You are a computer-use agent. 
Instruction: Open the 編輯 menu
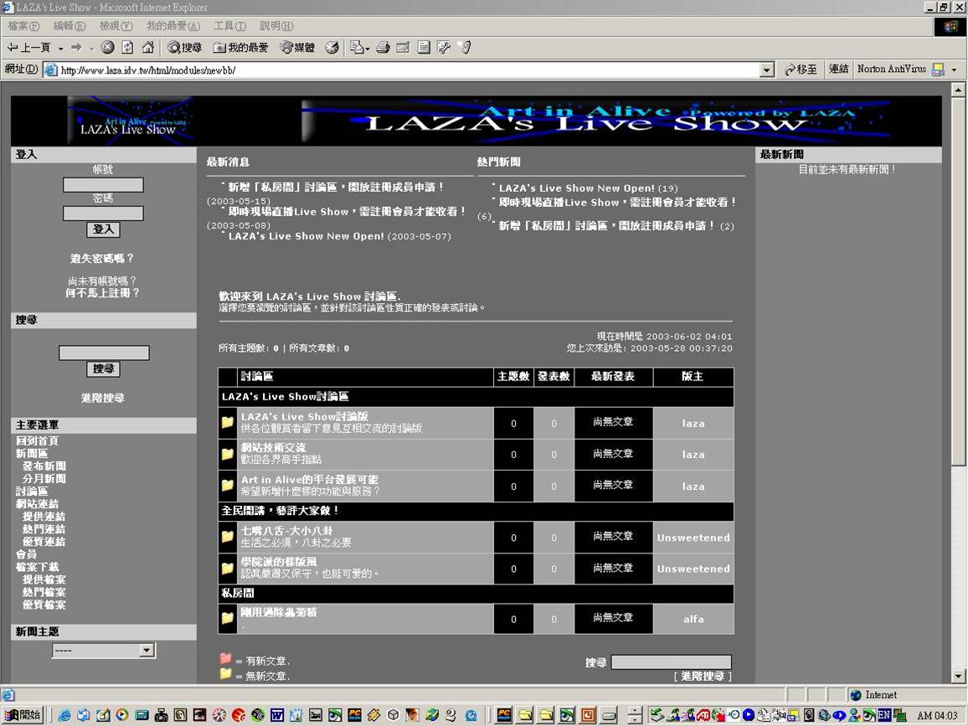[x=70, y=26]
